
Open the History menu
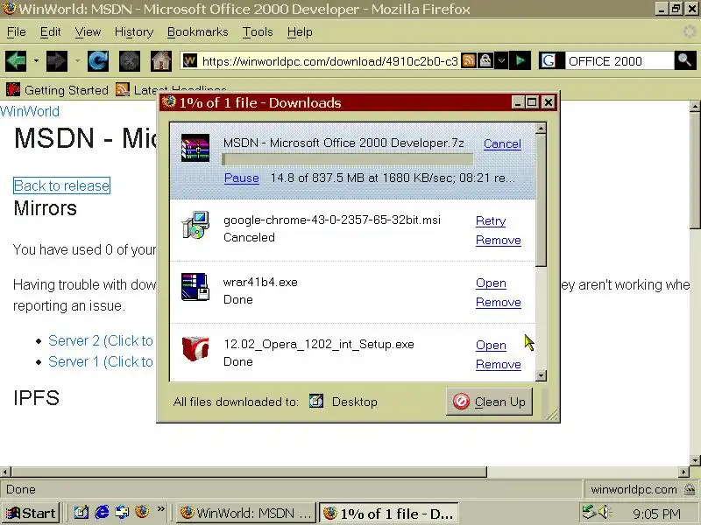tap(134, 32)
